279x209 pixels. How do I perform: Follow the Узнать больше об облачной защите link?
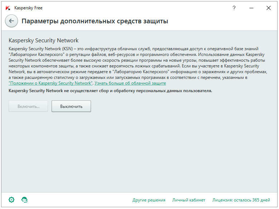pos(130,83)
